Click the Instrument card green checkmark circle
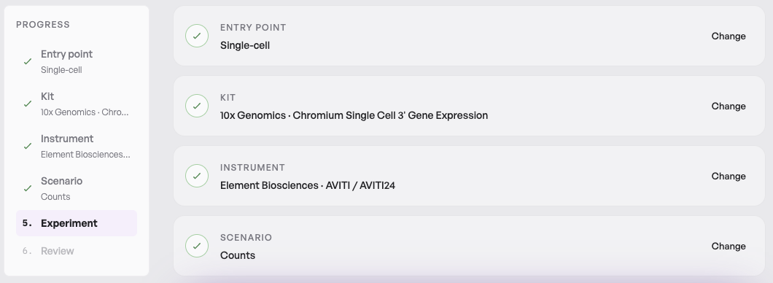Screen dimensions: 773x283 click(197, 176)
